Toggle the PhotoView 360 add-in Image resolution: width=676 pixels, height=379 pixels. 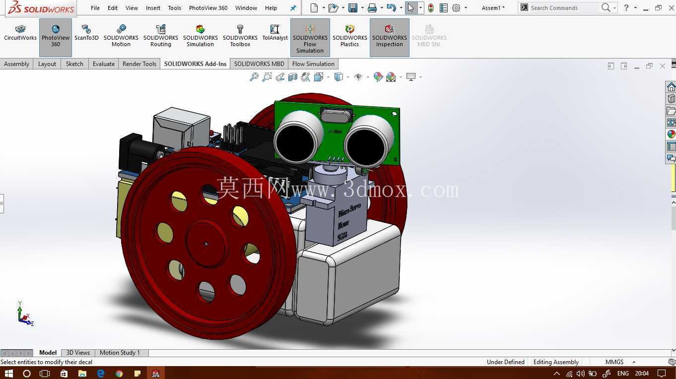pyautogui.click(x=56, y=37)
